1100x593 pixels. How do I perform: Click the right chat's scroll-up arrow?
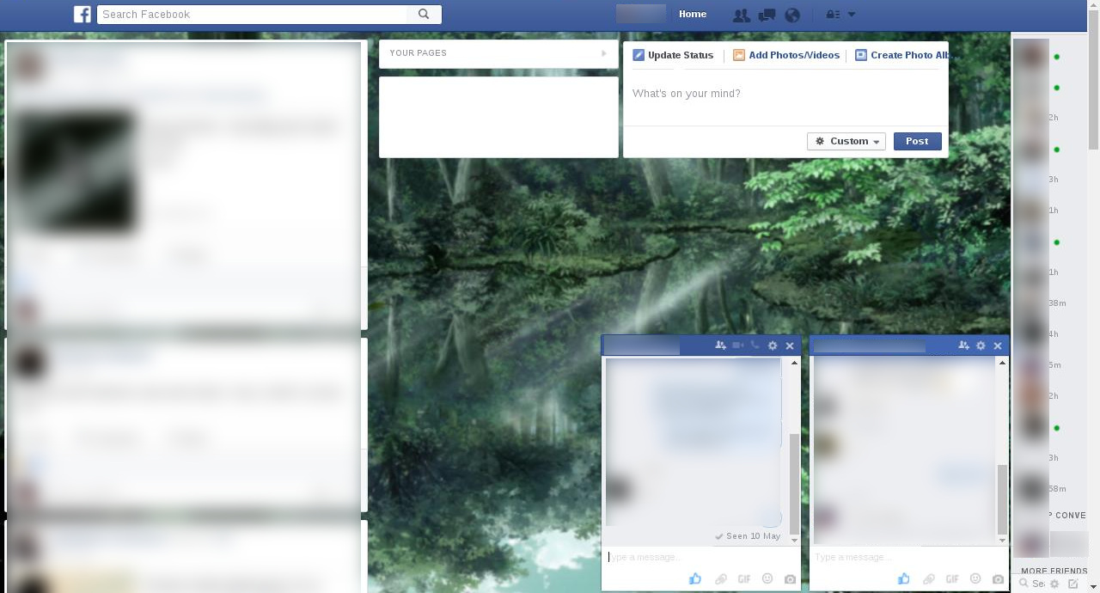tap(1002, 363)
